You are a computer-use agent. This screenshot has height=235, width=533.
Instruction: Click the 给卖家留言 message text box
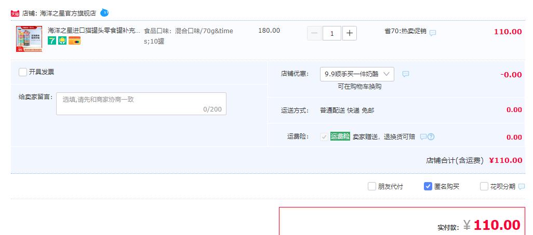(141, 104)
